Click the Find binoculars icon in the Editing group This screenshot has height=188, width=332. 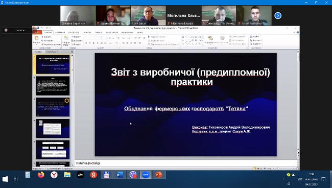coord(251,37)
